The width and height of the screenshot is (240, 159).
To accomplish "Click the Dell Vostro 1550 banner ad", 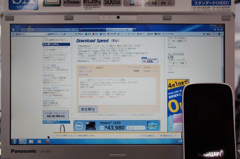I will click(x=117, y=125).
